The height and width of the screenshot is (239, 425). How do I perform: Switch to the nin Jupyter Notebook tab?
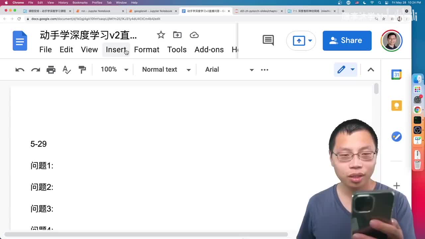click(100, 11)
